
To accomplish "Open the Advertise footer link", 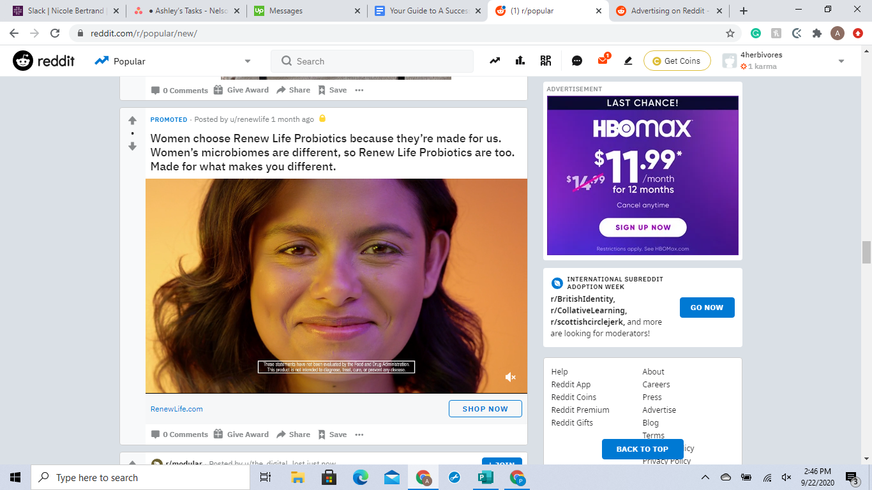I will [659, 410].
